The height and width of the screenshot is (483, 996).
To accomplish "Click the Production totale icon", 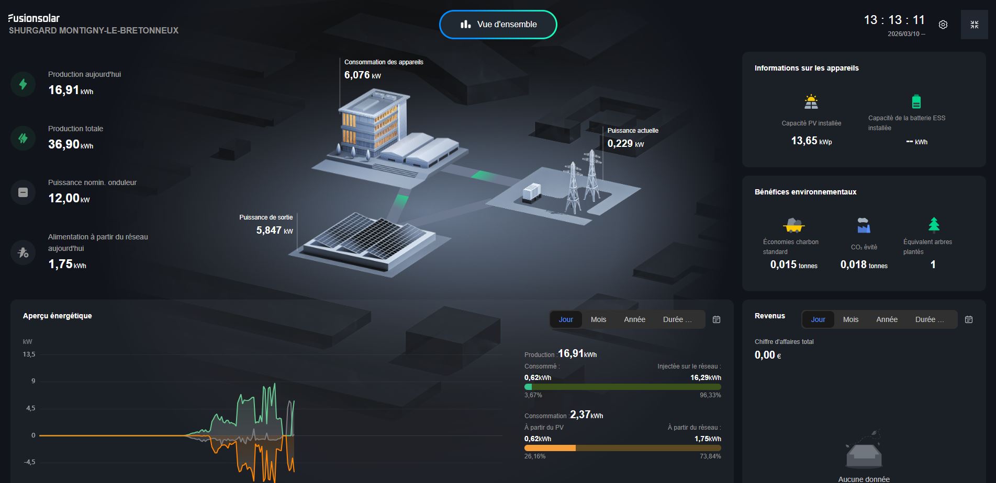I will (23, 138).
